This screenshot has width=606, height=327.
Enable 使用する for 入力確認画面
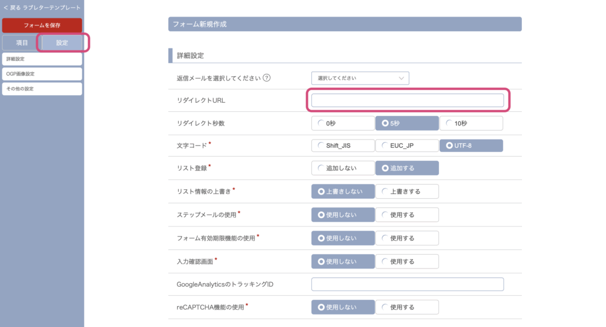(x=407, y=261)
